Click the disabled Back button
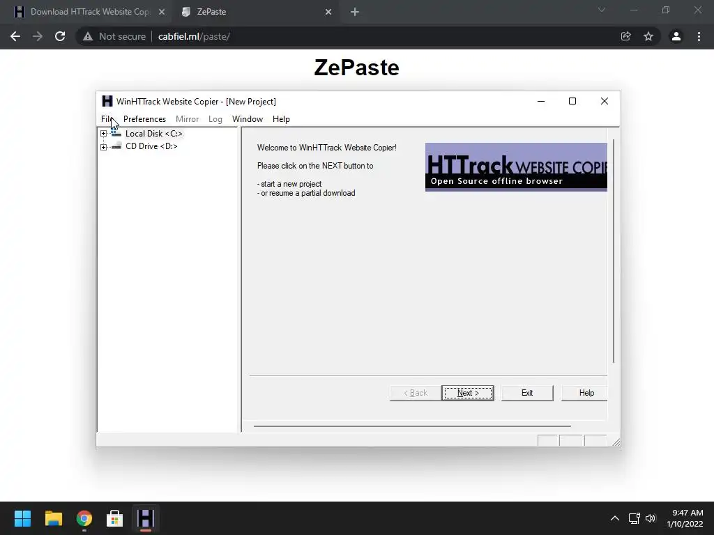This screenshot has width=714, height=535. point(416,393)
